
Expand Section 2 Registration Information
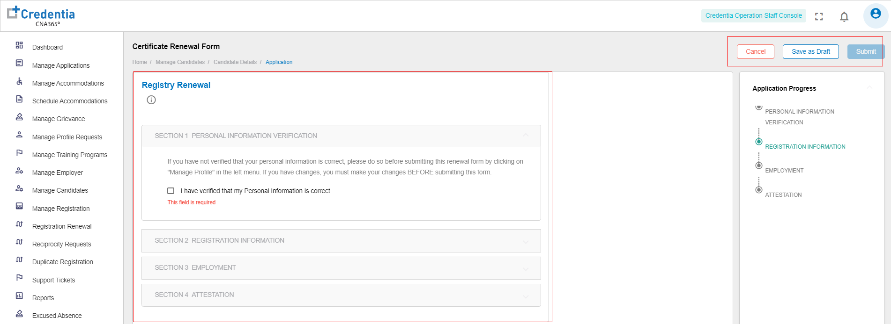tap(341, 241)
